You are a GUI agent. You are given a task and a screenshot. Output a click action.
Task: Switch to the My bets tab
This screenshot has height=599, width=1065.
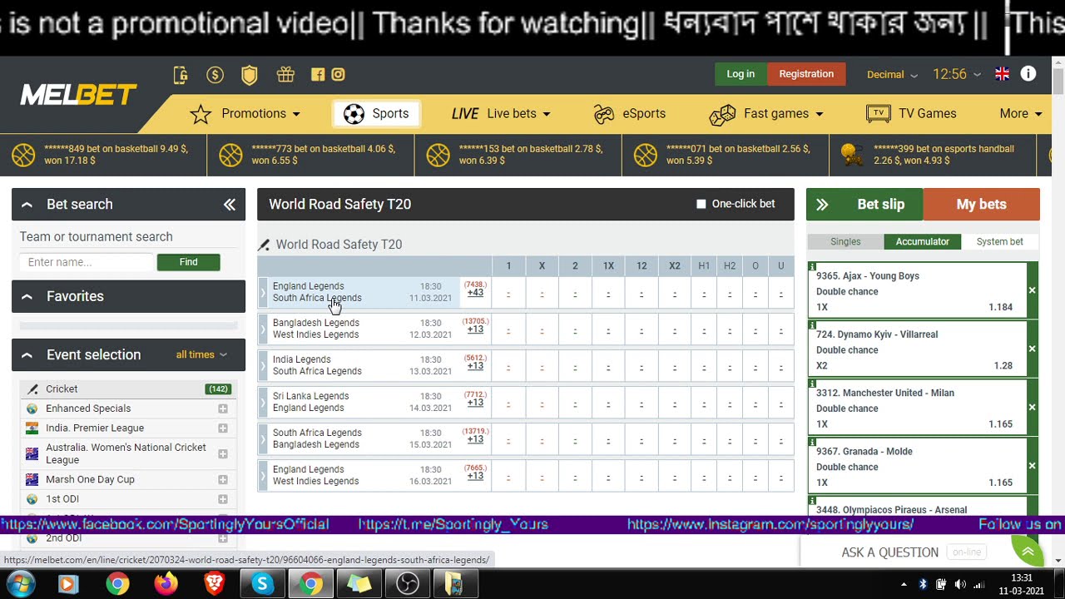point(982,205)
